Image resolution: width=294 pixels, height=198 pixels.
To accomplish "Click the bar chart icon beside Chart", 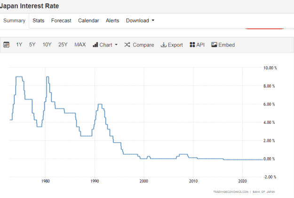I will [95, 45].
